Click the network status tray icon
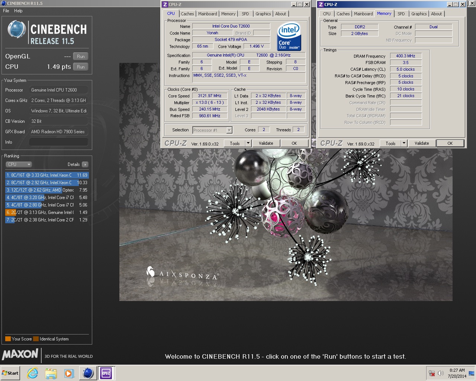The width and height of the screenshot is (476, 381). coord(432,373)
